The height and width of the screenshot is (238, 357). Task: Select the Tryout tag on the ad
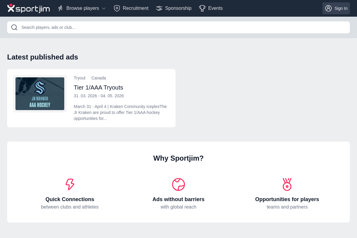pos(79,78)
